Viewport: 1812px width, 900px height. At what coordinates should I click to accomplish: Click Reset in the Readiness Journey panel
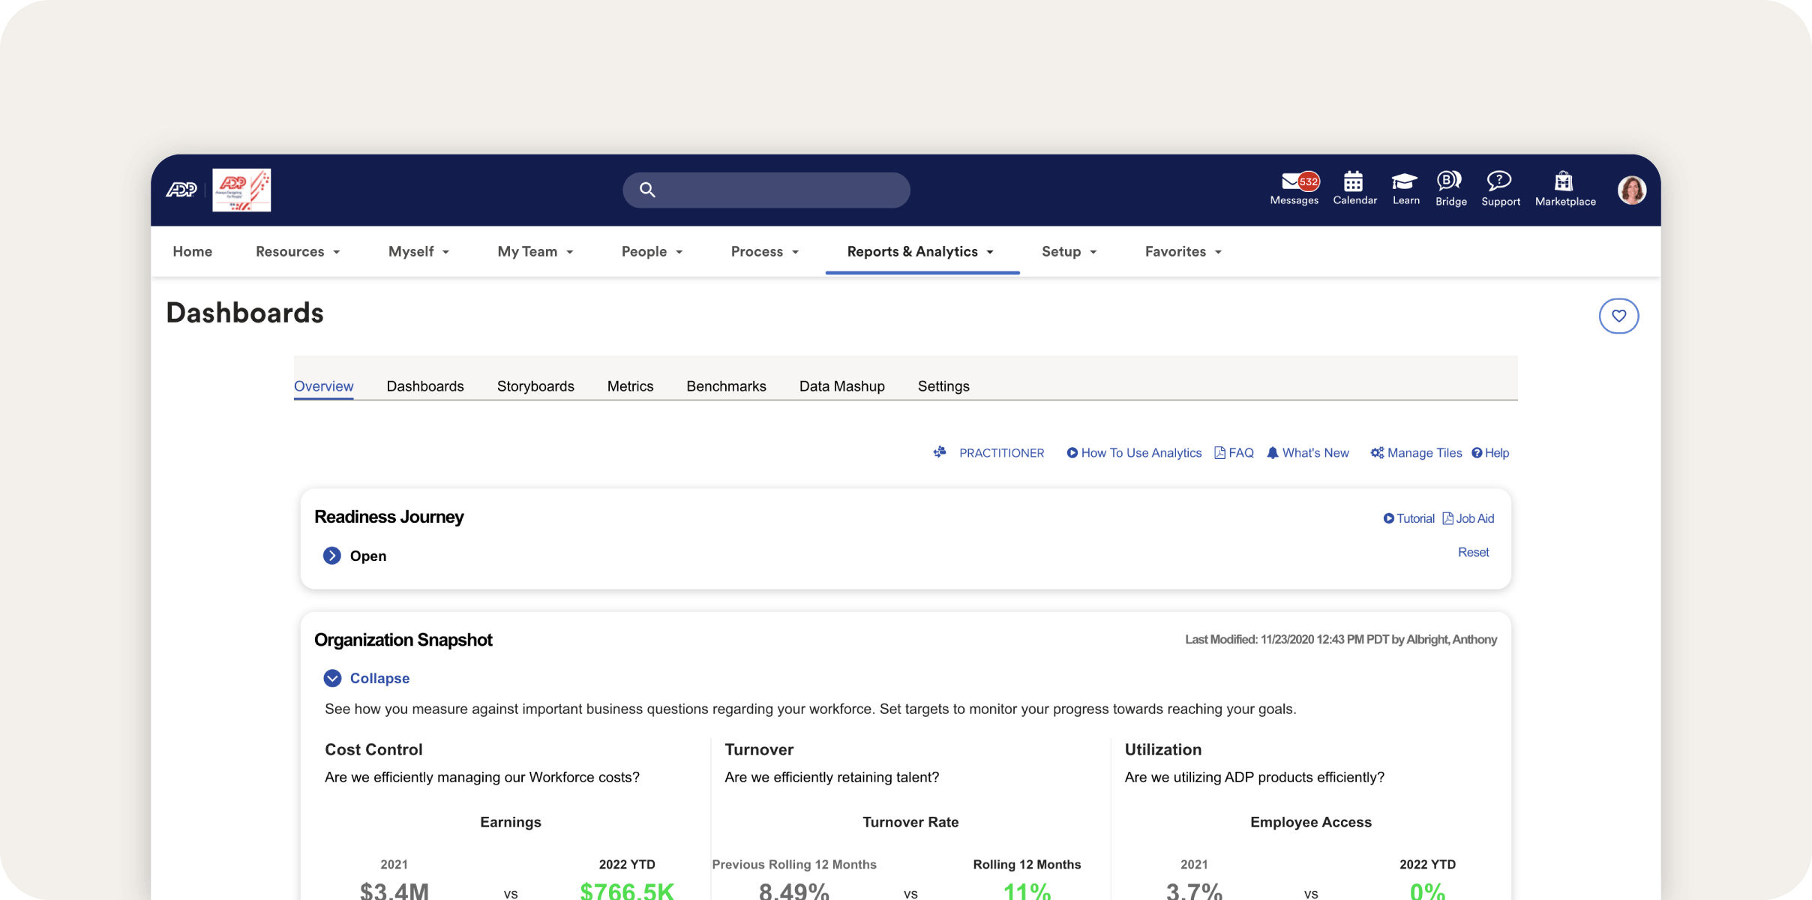tap(1473, 552)
